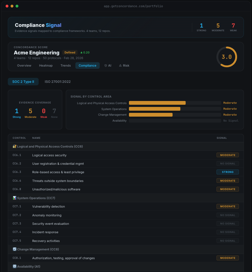This screenshot has width=252, height=272.
Task: Click Security event evaluation
Action: click(x=50, y=224)
